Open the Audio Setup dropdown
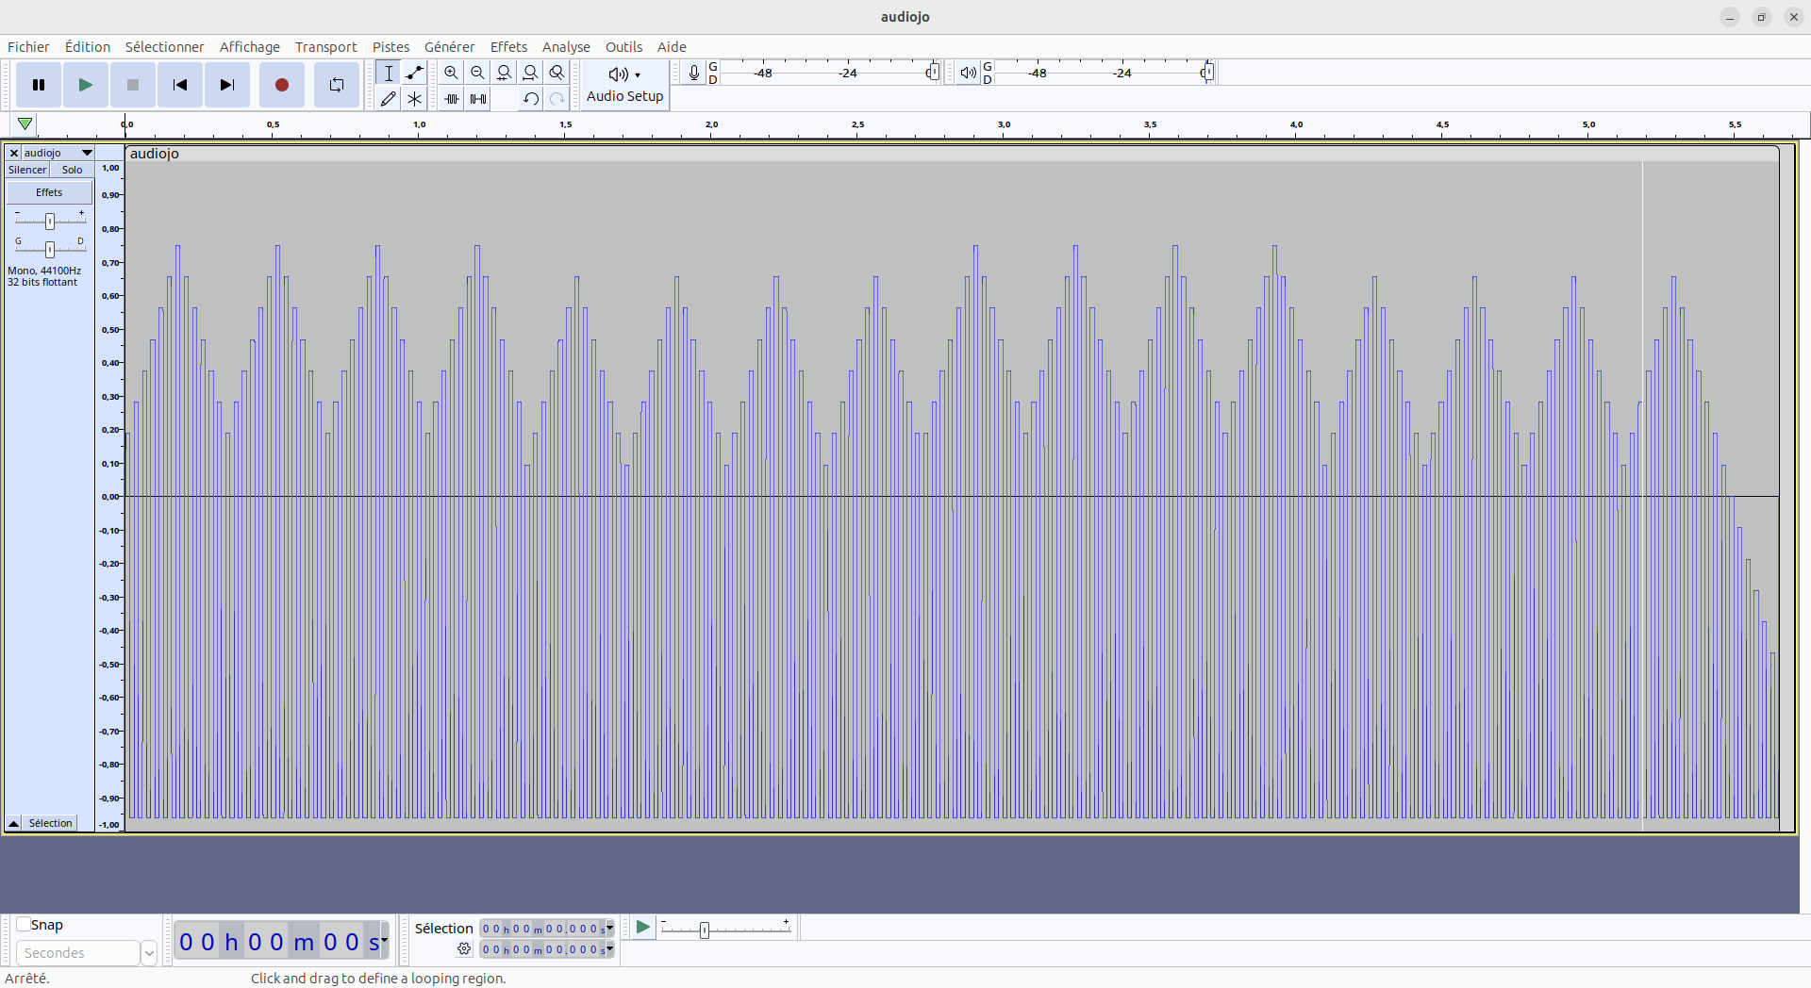1811x988 pixels. tap(624, 85)
